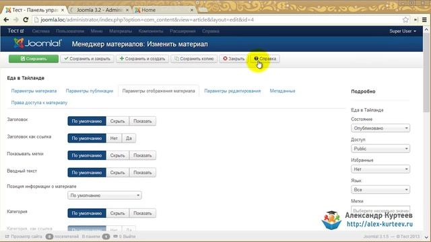Switch to Joomla 3.2 Admin browser tab
This screenshot has height=242, width=431.
99,10
